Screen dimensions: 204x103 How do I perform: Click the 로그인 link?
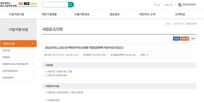pyautogui.click(x=157, y=5)
